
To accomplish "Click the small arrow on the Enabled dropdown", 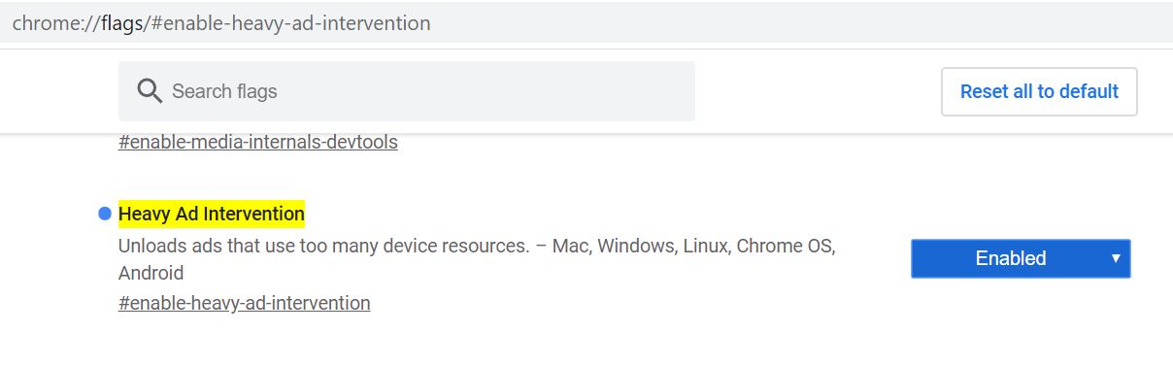I will 1116,258.
